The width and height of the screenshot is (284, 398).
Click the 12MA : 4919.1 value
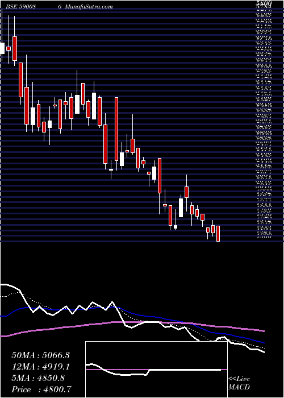coord(40,367)
